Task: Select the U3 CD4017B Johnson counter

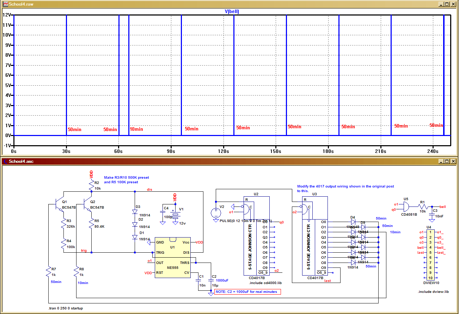Action: [315, 236]
